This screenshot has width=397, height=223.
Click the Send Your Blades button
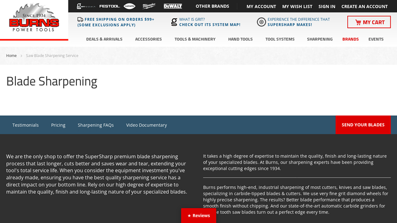[363, 125]
